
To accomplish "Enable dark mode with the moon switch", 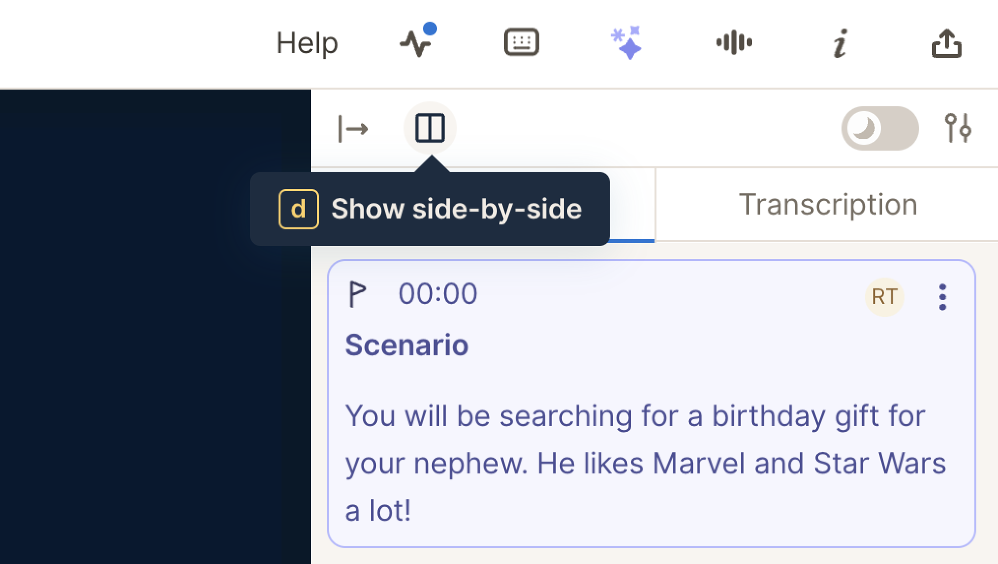I will [880, 128].
